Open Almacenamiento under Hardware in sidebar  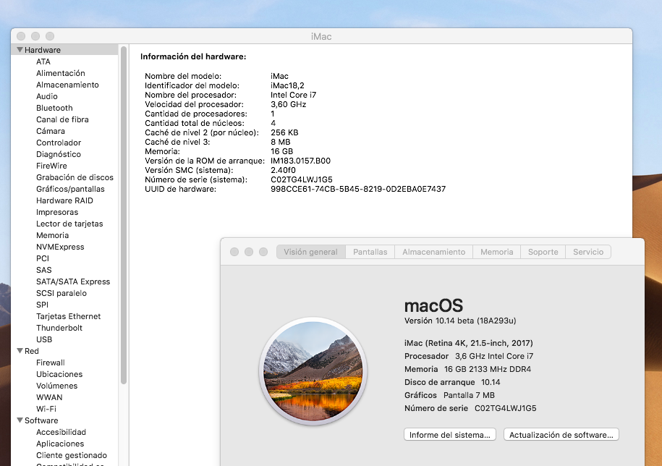(67, 85)
